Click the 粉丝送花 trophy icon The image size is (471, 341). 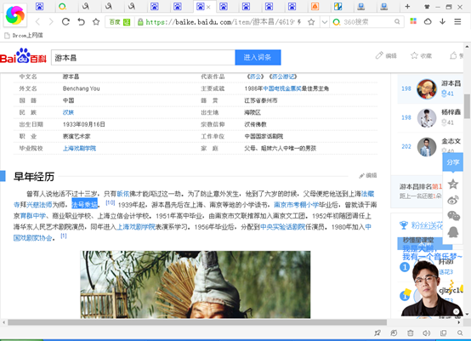tap(404, 225)
